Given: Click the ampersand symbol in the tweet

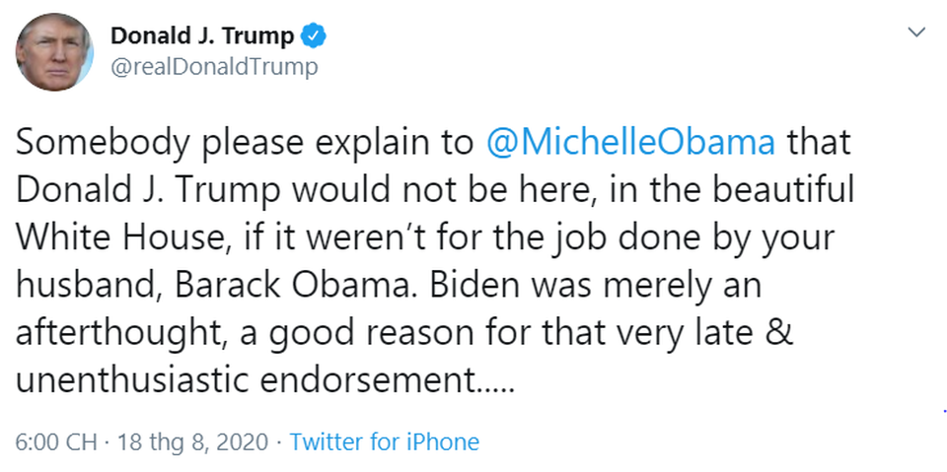Looking at the screenshot, I should pyautogui.click(x=779, y=332).
